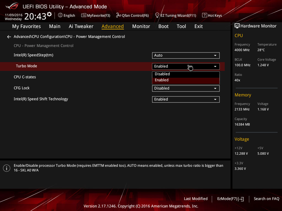
Task: Click the Speed Shift dropdown arrow
Action: tap(215, 99)
